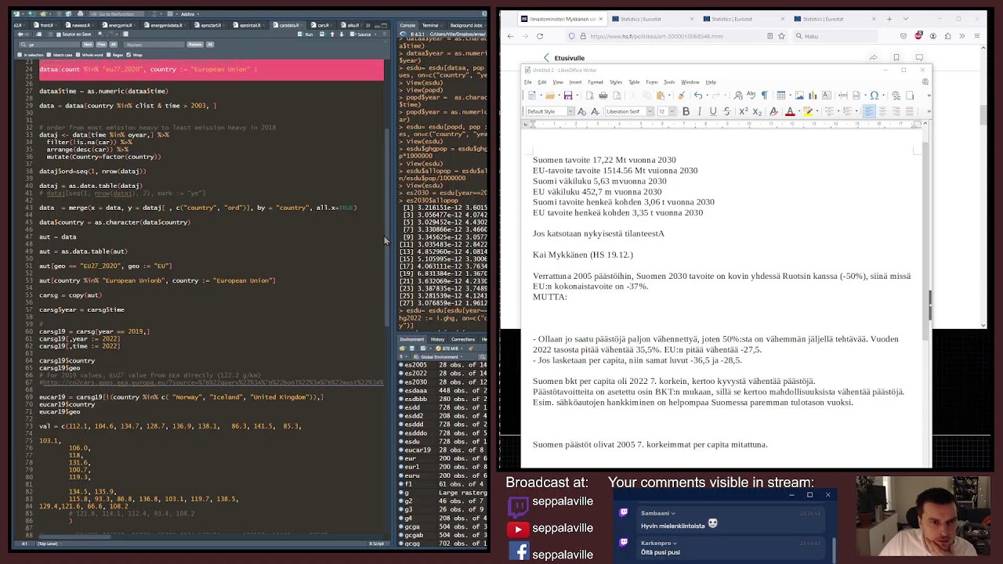Open the Format menu in Writer
This screenshot has width=1003, height=564.
[596, 82]
